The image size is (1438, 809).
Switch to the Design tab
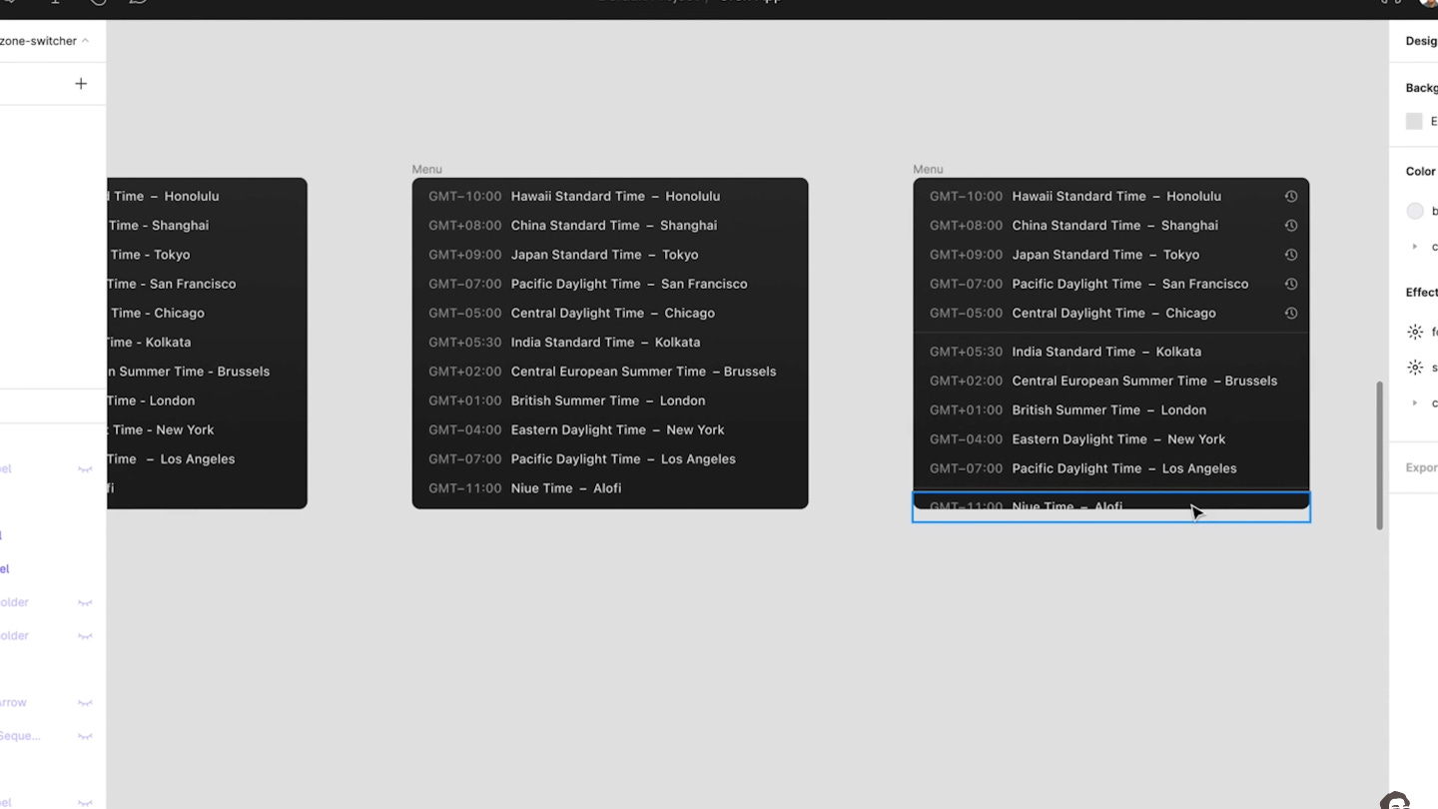pos(1422,41)
